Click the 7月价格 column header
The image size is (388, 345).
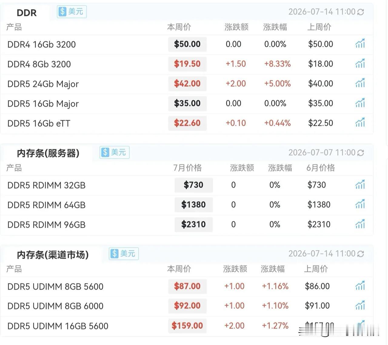pyautogui.click(x=187, y=168)
